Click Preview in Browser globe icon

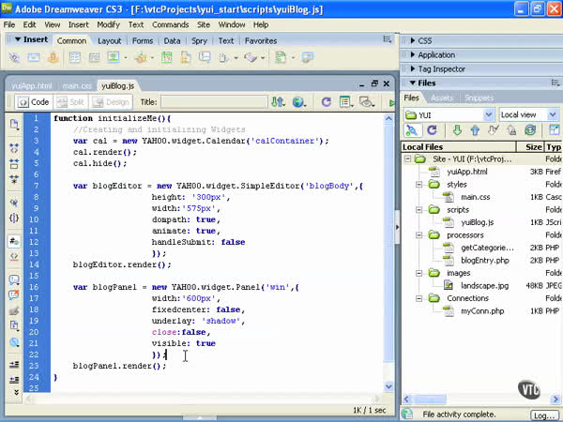click(x=299, y=101)
